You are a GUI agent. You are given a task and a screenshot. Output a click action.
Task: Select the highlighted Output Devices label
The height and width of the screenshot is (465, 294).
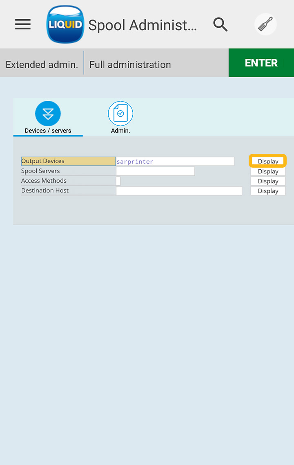point(68,161)
